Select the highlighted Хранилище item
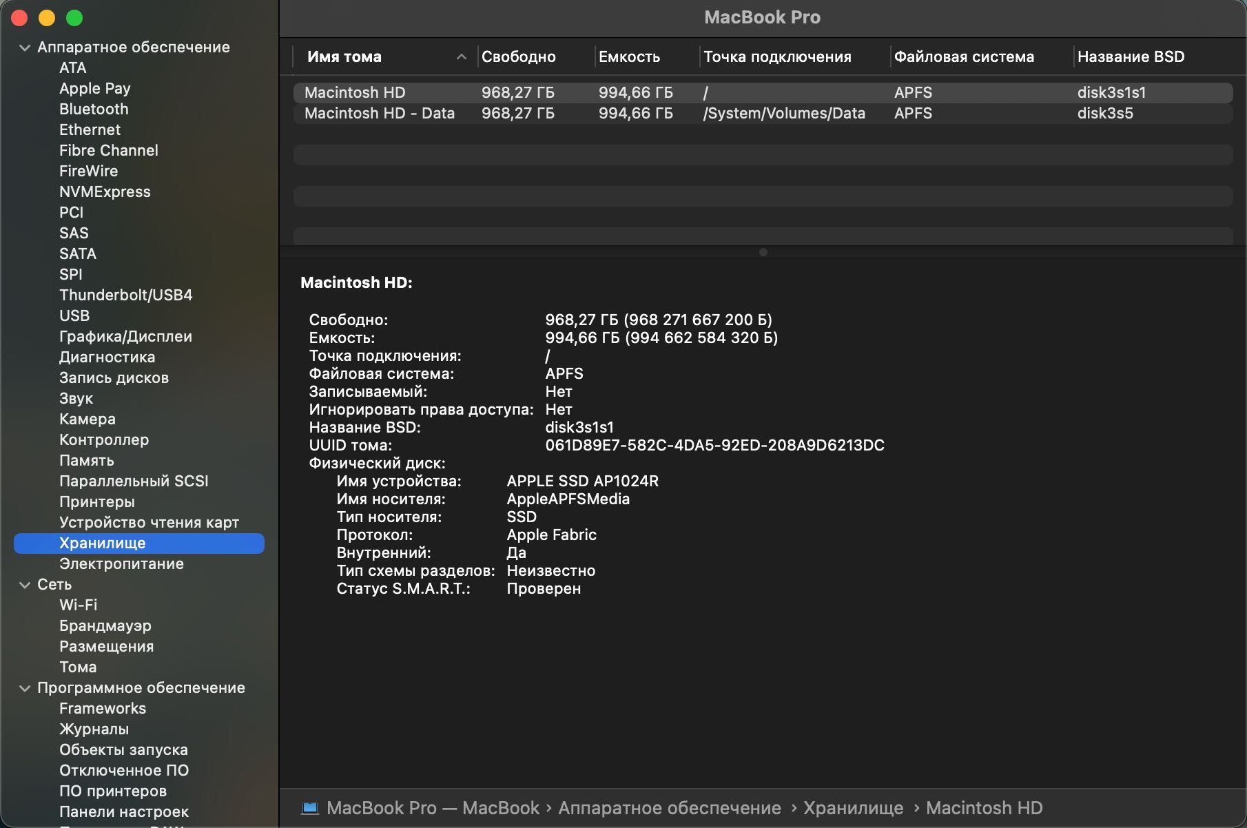The width and height of the screenshot is (1247, 828). (139, 543)
